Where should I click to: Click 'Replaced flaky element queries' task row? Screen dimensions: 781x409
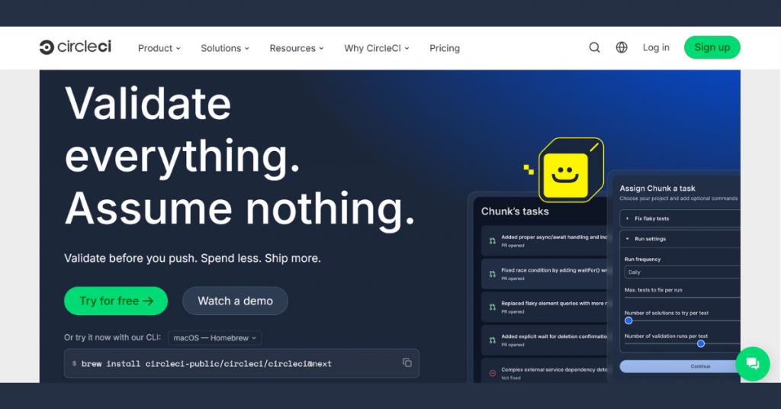(x=545, y=308)
